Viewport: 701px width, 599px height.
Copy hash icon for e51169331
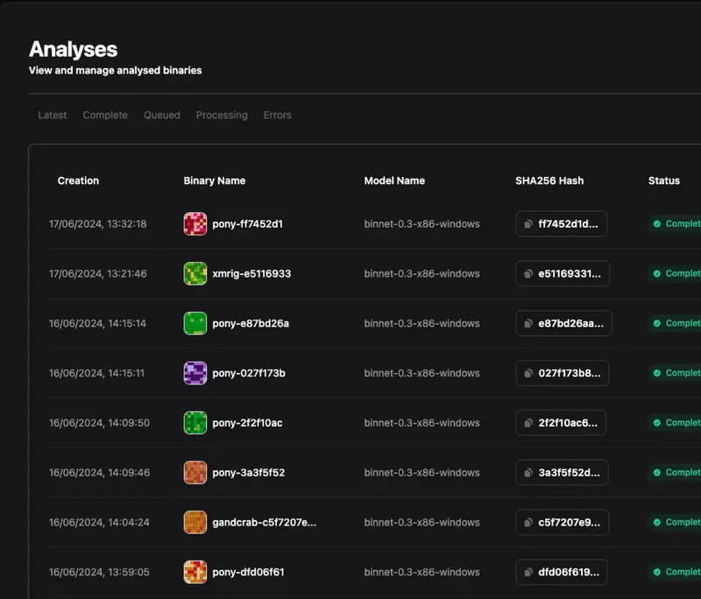[528, 273]
